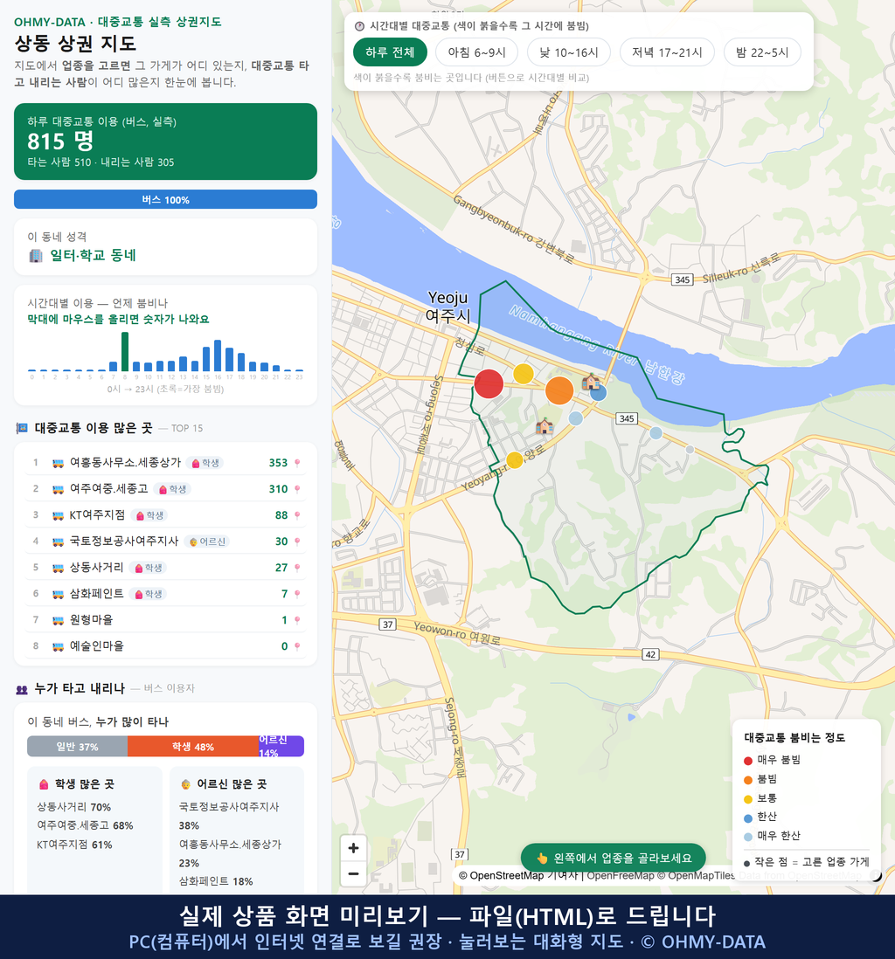Screen dimensions: 895x959
Task: Click the gray 일반 37% segment
Action: point(77,746)
